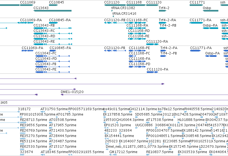Click protein CG31120-PB
Screen dimensions: 228x156
click(115, 48)
